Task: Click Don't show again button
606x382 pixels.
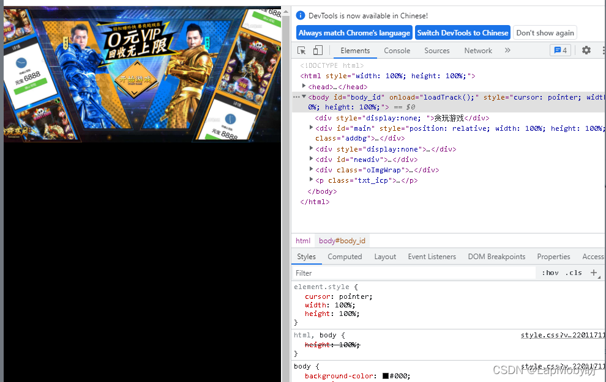Action: [545, 33]
